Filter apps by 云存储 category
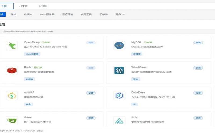This screenshot has height=134, width=215. tap(103, 14)
